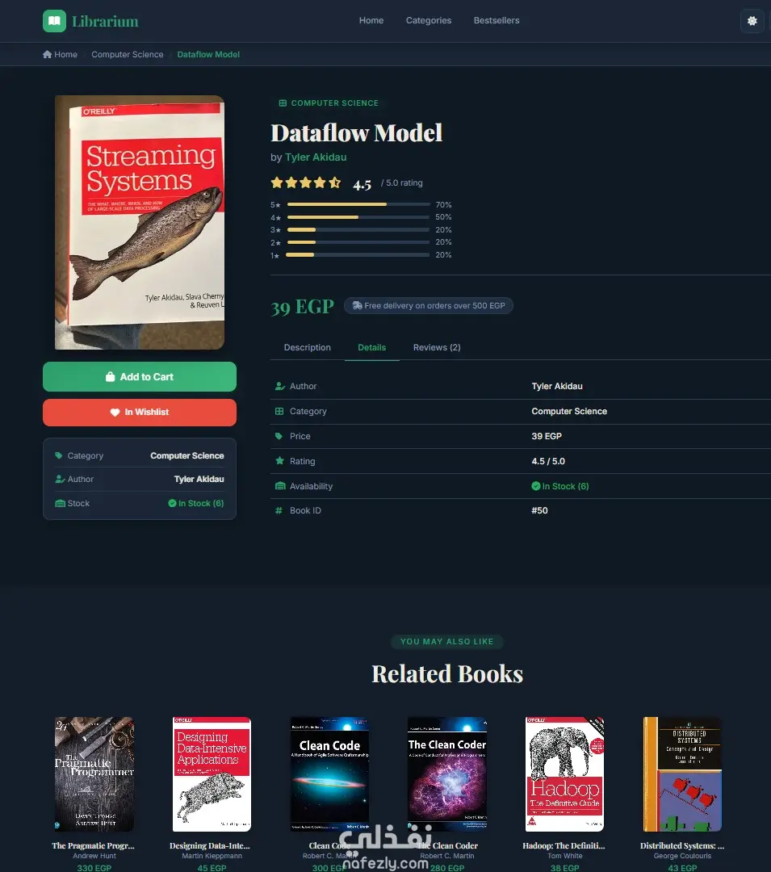The width and height of the screenshot is (771, 872).
Task: Click the '330 EGP' price
Action: [x=94, y=867]
